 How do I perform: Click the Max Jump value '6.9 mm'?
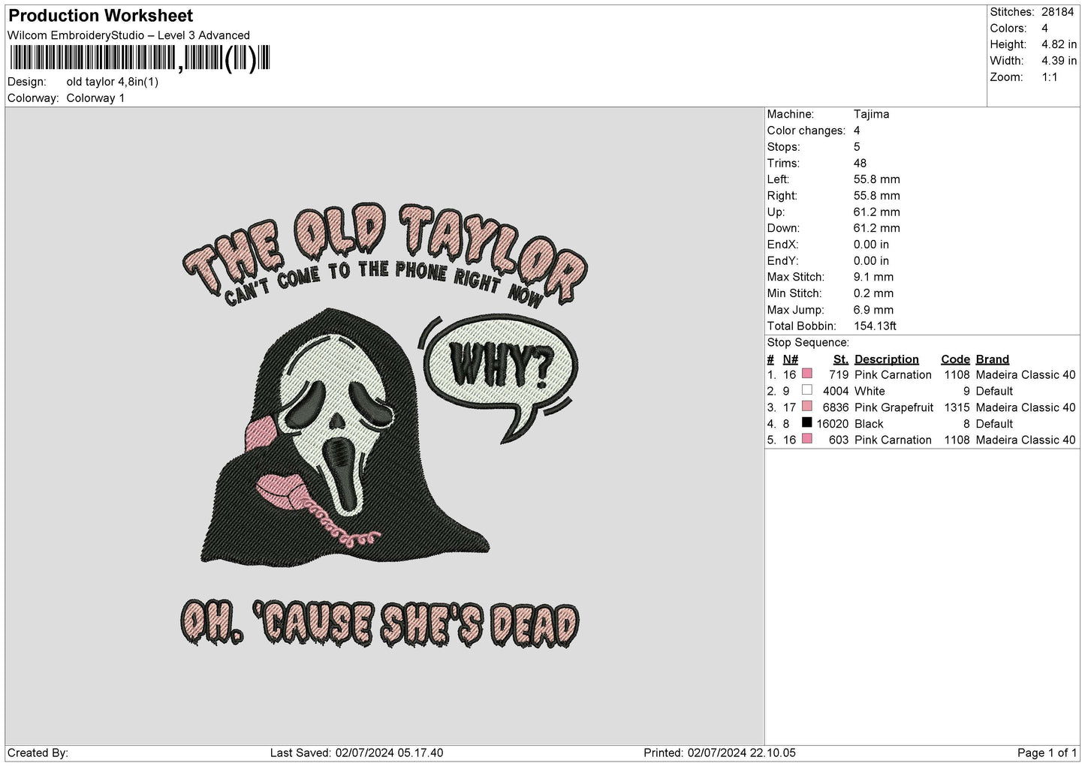[x=873, y=310]
